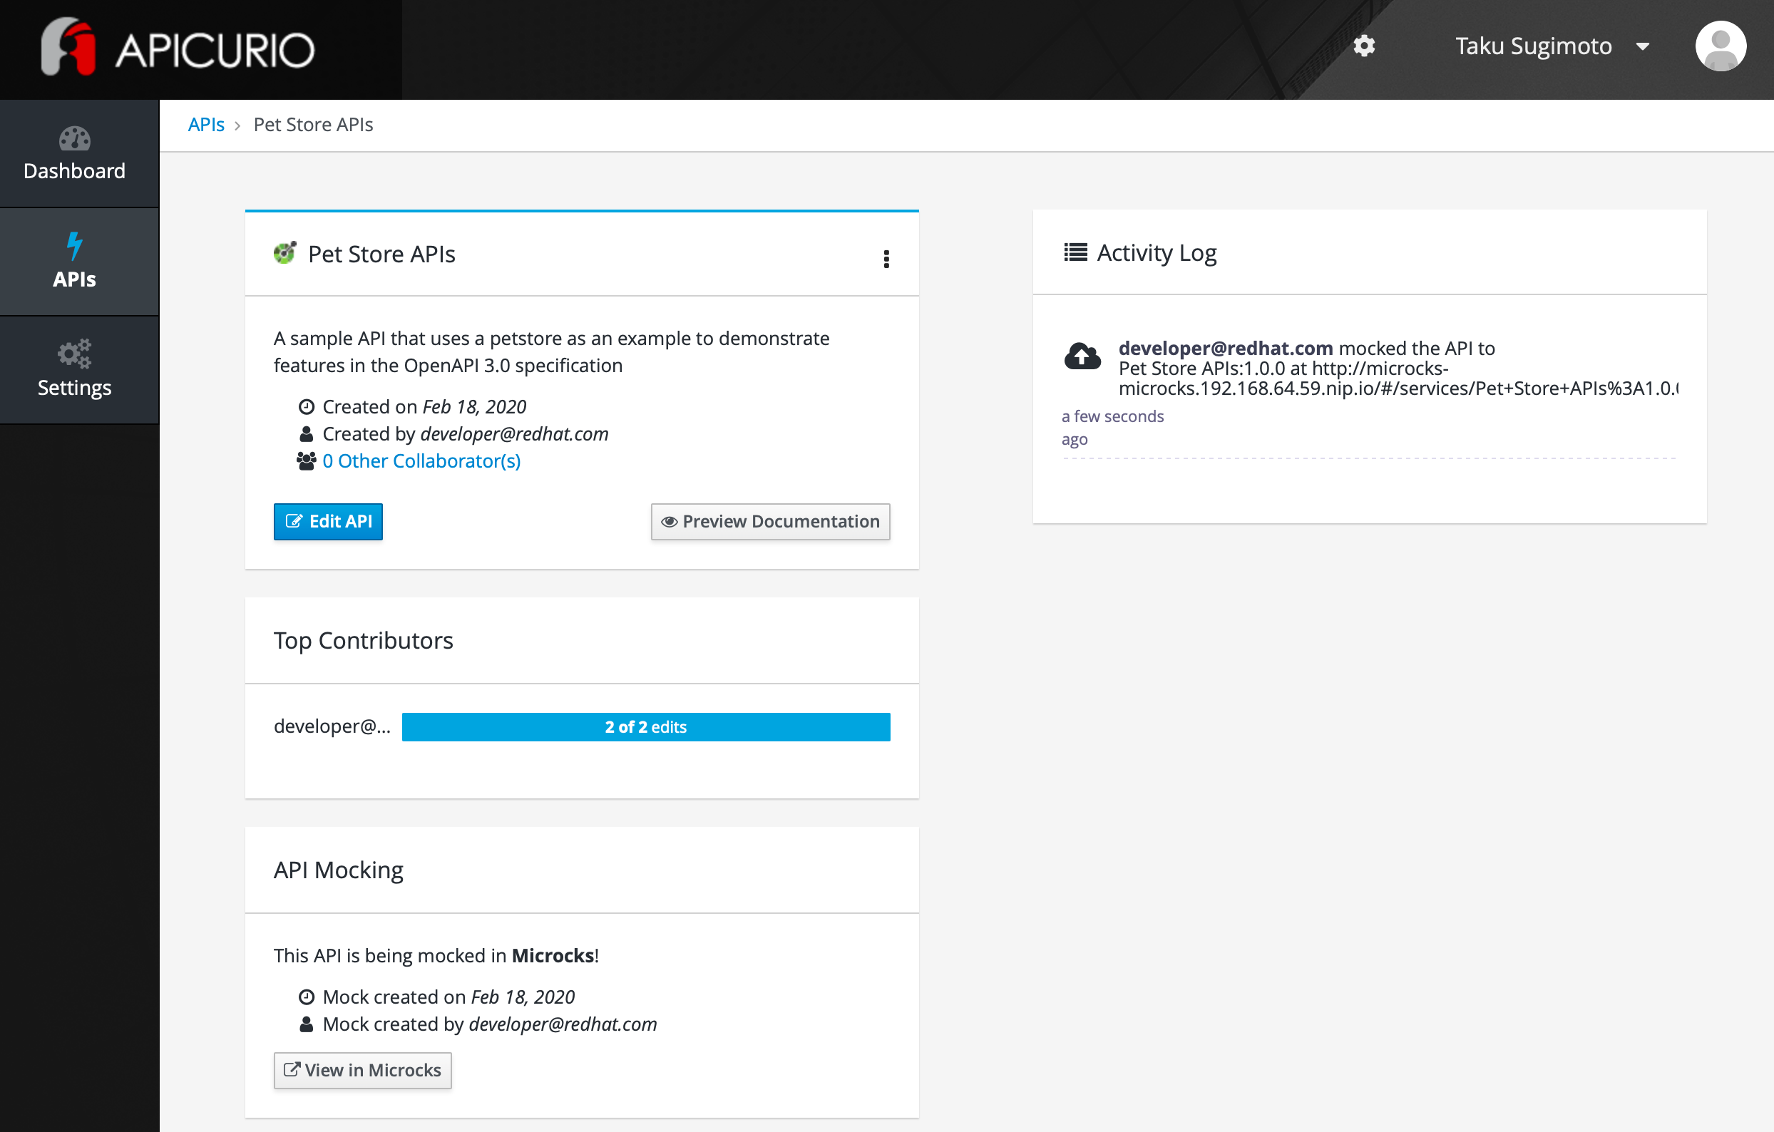Click the Pet Store APIs card icon
The image size is (1774, 1132).
pyautogui.click(x=284, y=252)
